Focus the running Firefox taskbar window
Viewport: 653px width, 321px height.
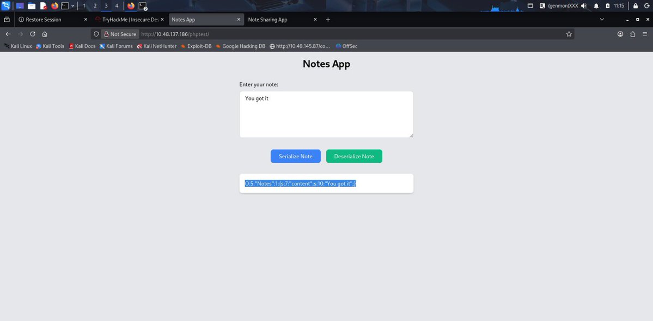(x=131, y=6)
